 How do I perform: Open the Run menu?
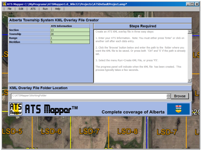(45, 9)
